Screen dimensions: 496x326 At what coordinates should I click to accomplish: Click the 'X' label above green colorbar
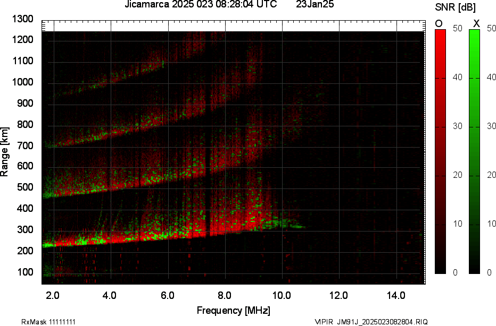476,24
